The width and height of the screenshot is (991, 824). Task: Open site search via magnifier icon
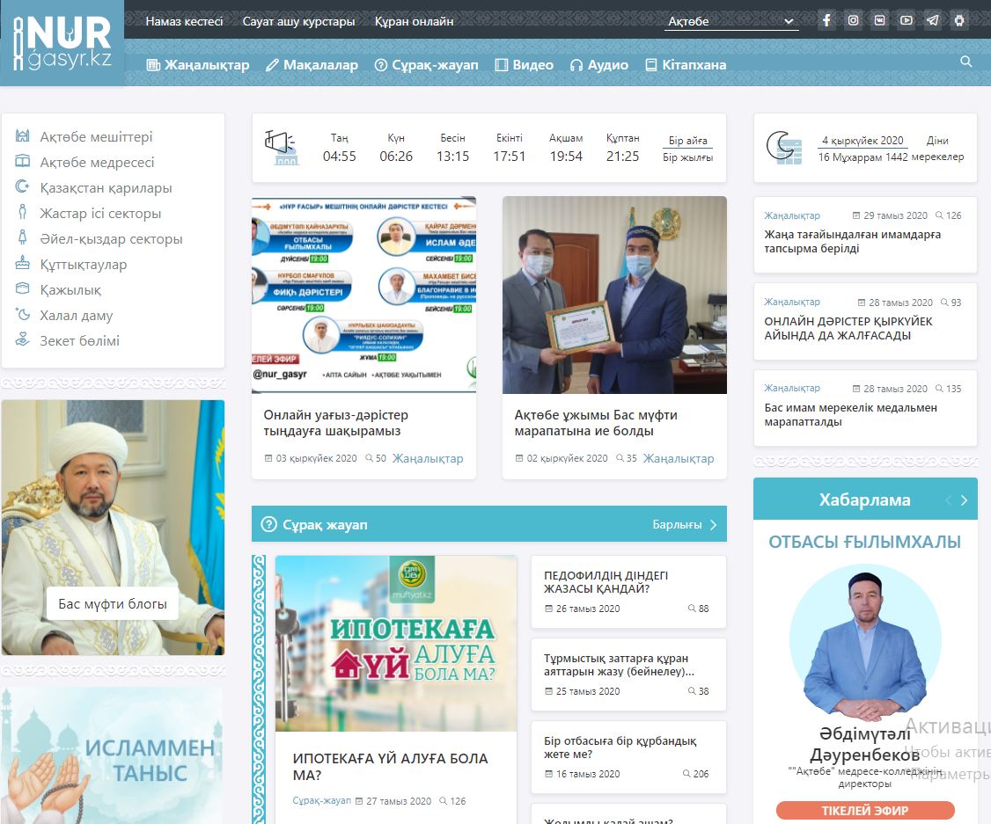tap(966, 62)
